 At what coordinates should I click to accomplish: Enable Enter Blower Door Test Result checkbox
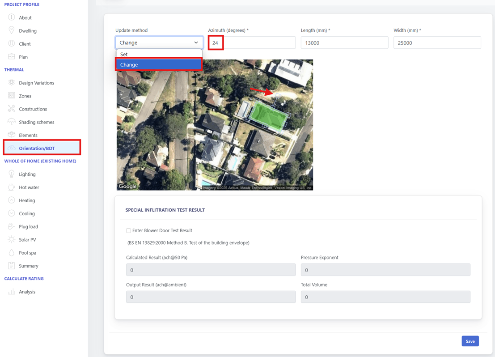pos(128,231)
